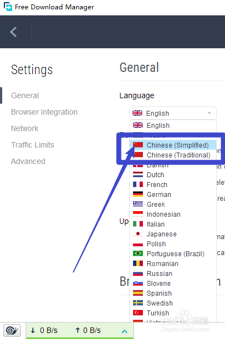The width and height of the screenshot is (225, 339).
Task: Select Greek from language list
Action: 173,204
